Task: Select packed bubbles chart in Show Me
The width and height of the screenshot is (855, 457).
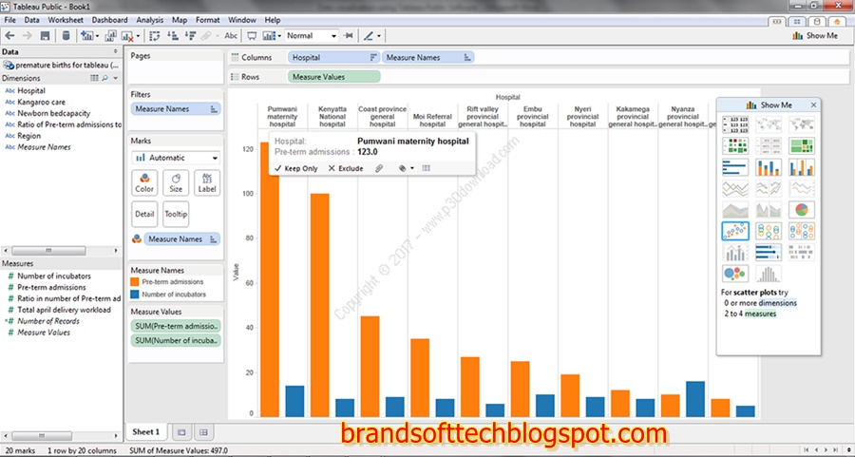Action: click(x=735, y=274)
